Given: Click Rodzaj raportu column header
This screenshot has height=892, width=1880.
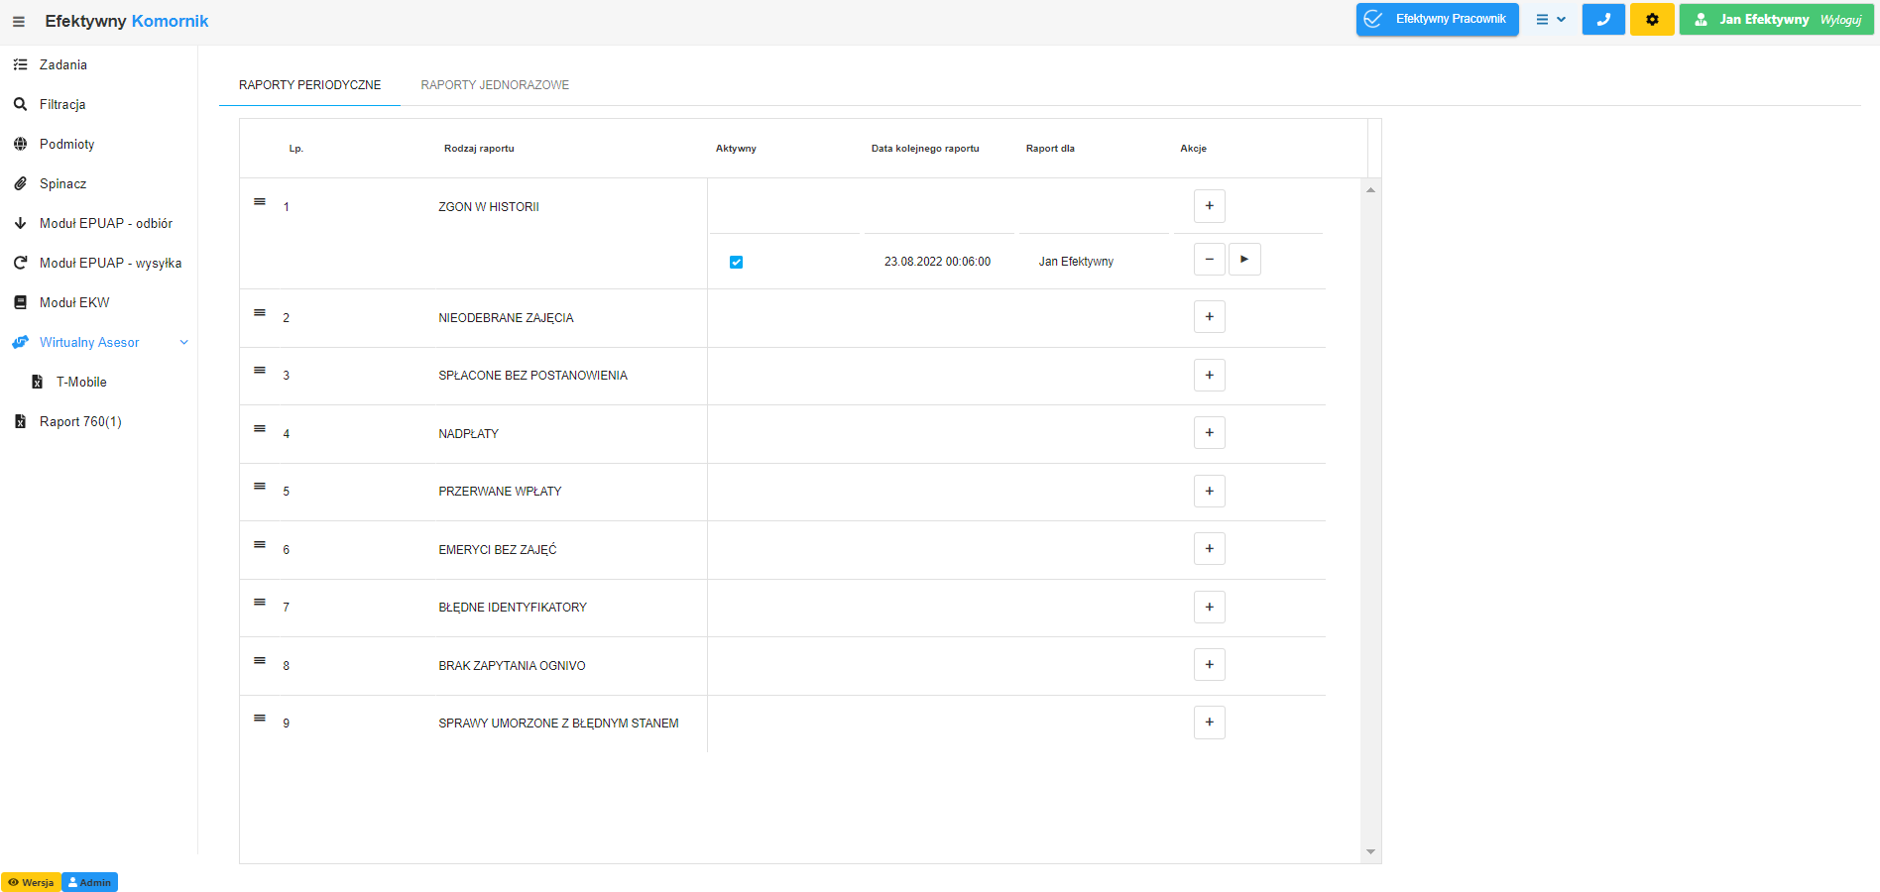Looking at the screenshot, I should click(x=479, y=149).
